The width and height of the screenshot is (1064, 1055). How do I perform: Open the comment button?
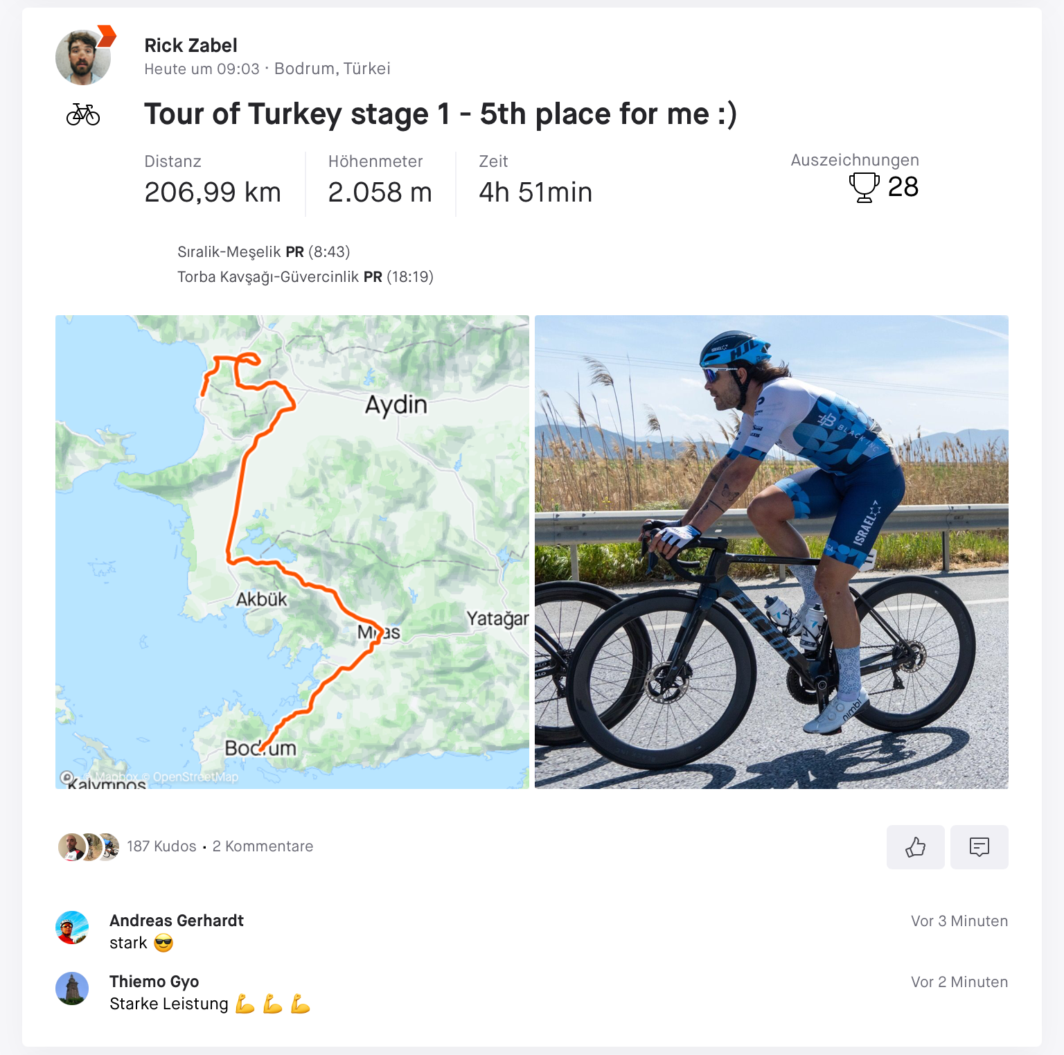pos(979,846)
